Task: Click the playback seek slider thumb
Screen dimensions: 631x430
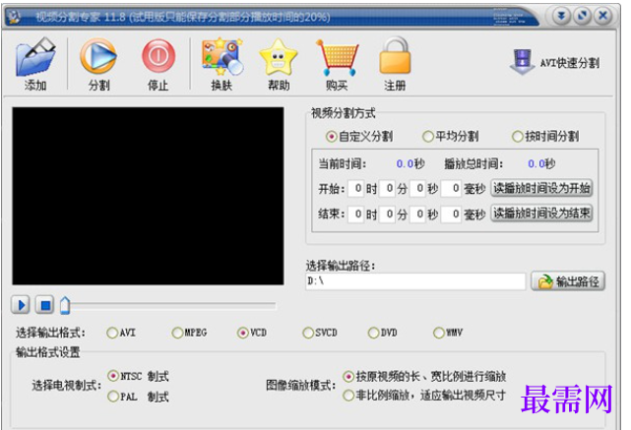Action: point(65,305)
